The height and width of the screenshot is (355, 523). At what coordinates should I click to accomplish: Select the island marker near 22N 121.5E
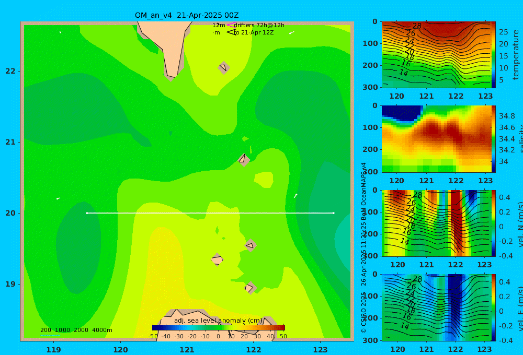(x=223, y=67)
